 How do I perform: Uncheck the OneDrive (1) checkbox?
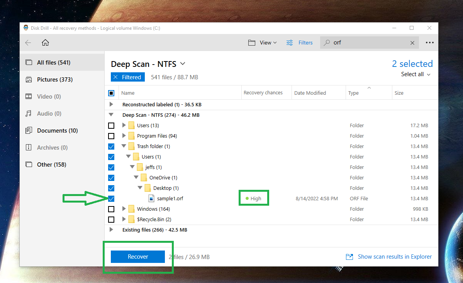tap(111, 178)
